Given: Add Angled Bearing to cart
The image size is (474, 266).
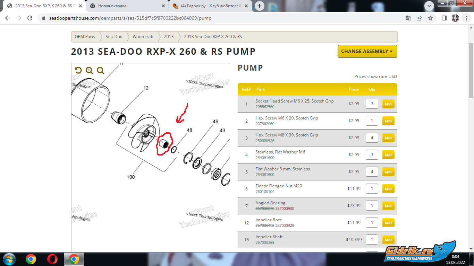Looking at the screenshot, I should (x=388, y=206).
